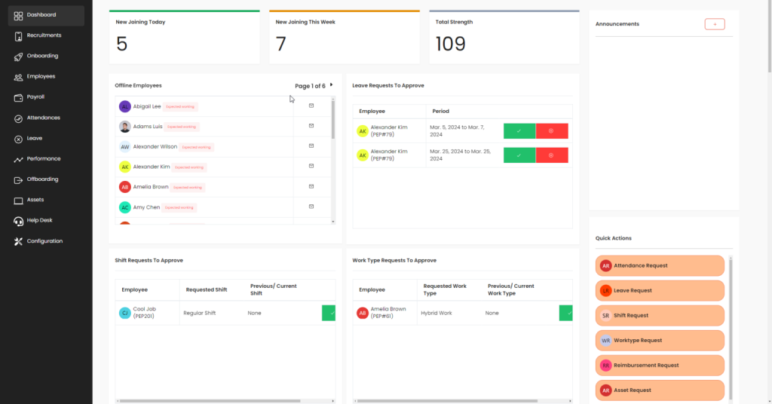Approve Cool Job's shift request
The height and width of the screenshot is (404, 772).
point(329,313)
